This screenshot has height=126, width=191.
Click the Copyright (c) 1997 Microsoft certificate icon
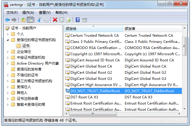coord(67,54)
